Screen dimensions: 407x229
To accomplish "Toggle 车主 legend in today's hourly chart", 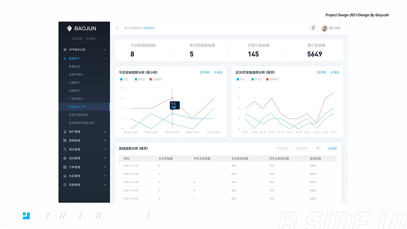I will (x=126, y=79).
